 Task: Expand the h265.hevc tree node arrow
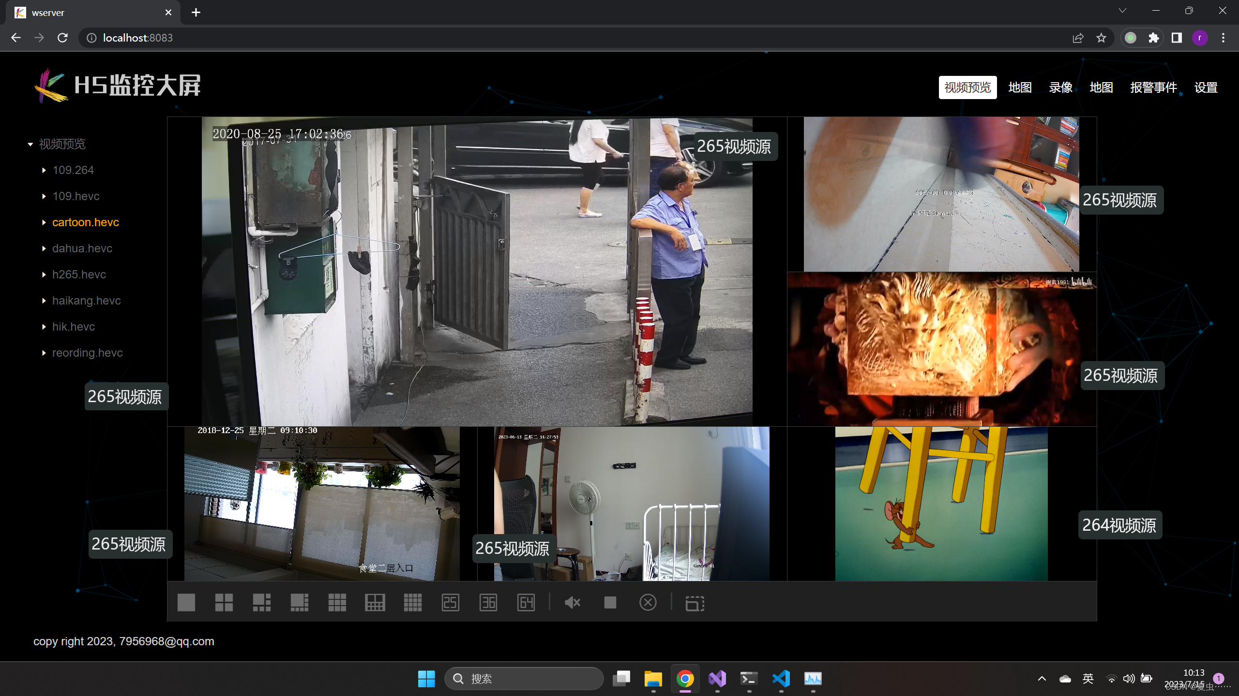pyautogui.click(x=44, y=275)
